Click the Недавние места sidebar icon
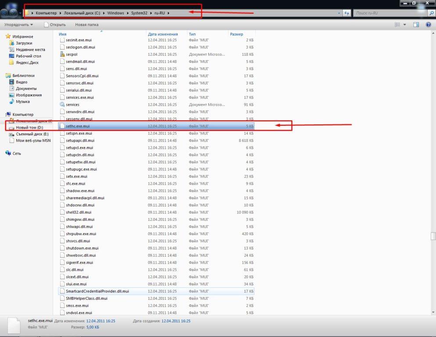 pos(11,50)
